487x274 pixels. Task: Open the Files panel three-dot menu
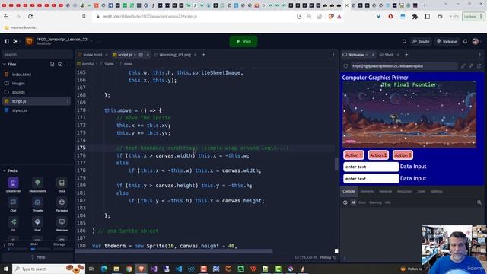point(68,64)
